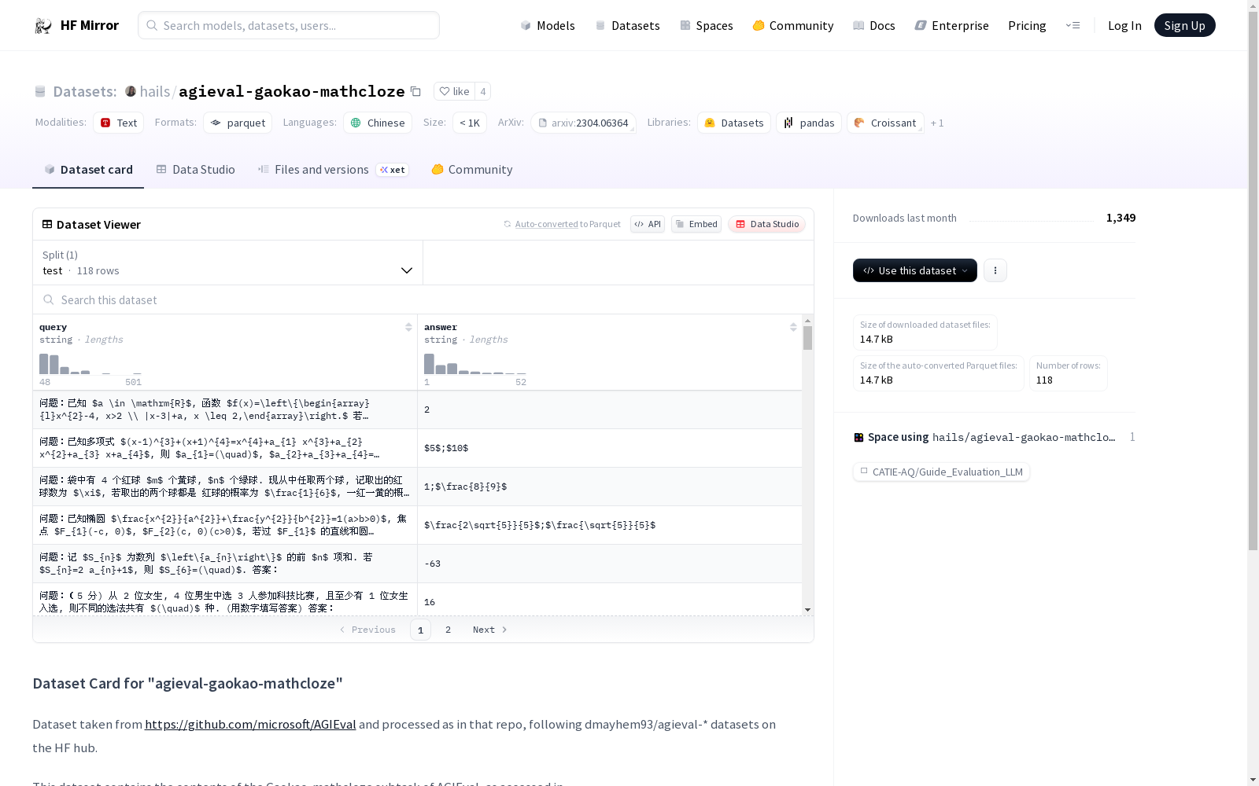
Task: Open the Models nav item
Action: pos(548,25)
